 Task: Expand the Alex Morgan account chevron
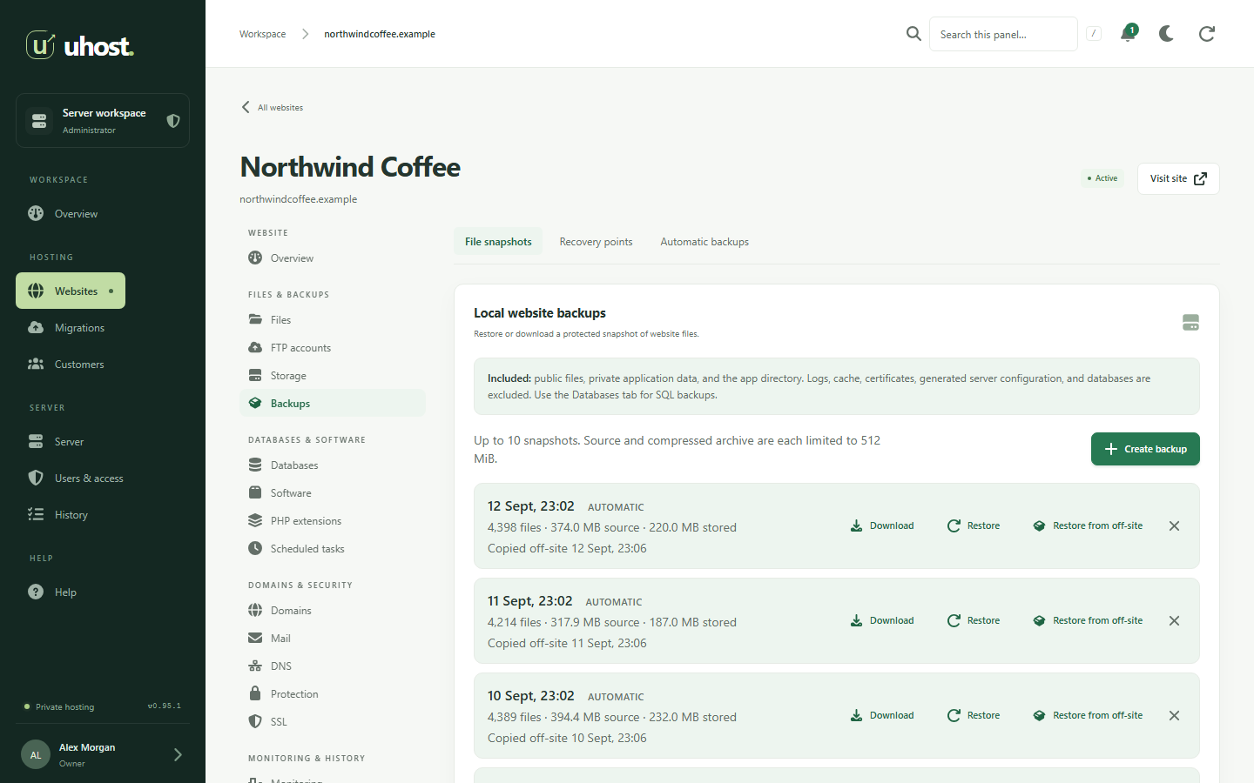click(x=178, y=755)
